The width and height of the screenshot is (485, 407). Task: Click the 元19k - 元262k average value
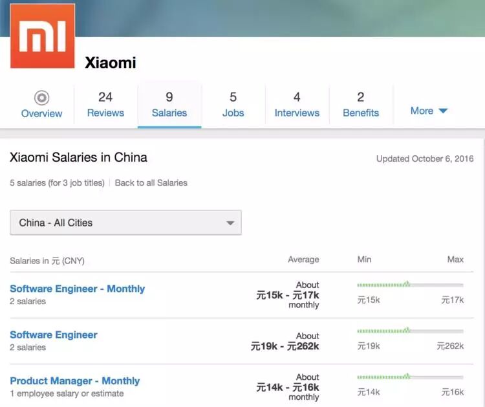click(285, 346)
